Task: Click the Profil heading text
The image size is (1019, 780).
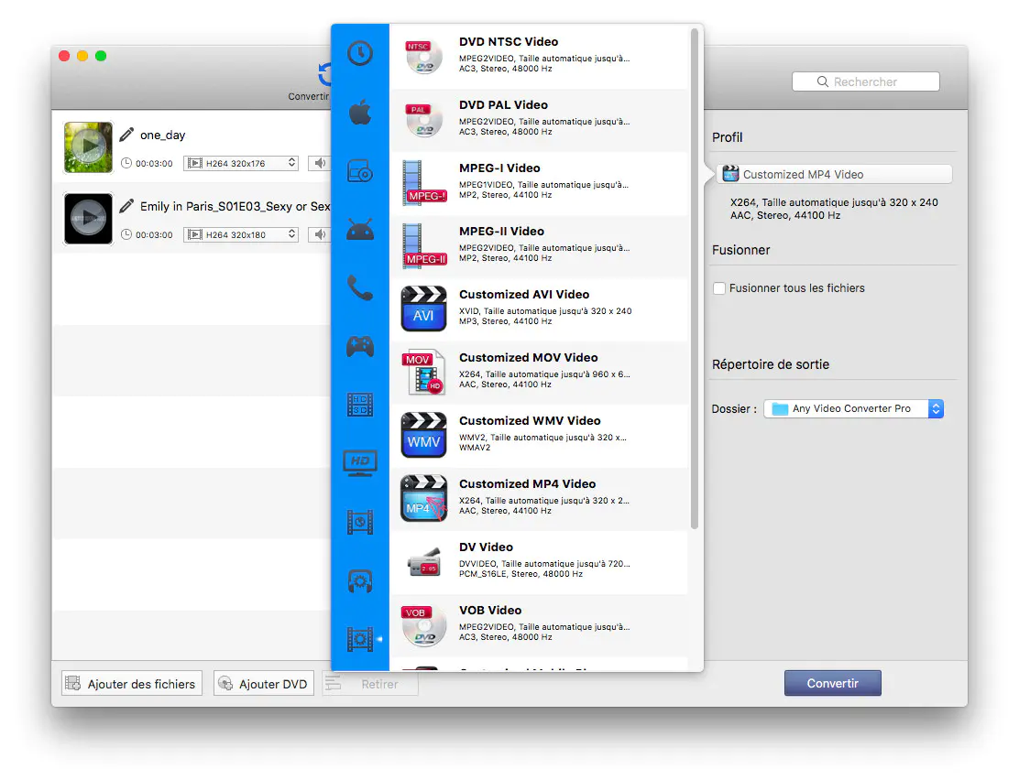Action: [728, 137]
